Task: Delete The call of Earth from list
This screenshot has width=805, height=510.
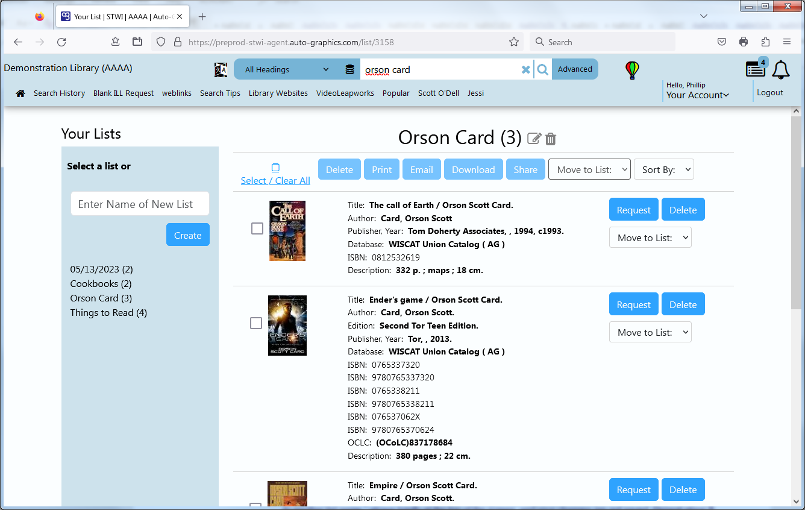Action: point(683,210)
